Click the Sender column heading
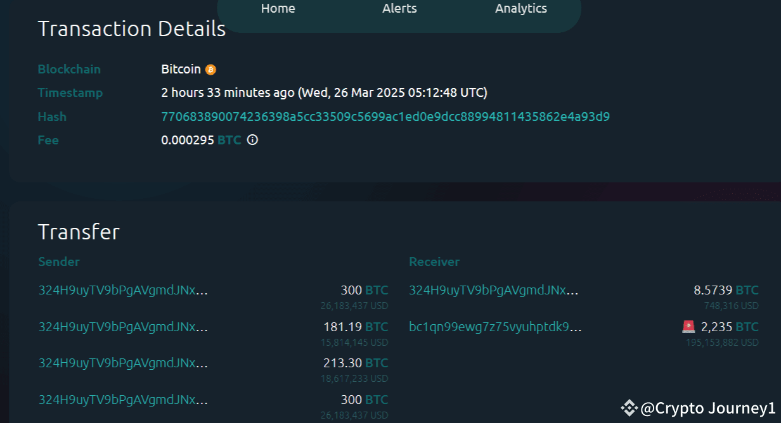 coord(59,262)
